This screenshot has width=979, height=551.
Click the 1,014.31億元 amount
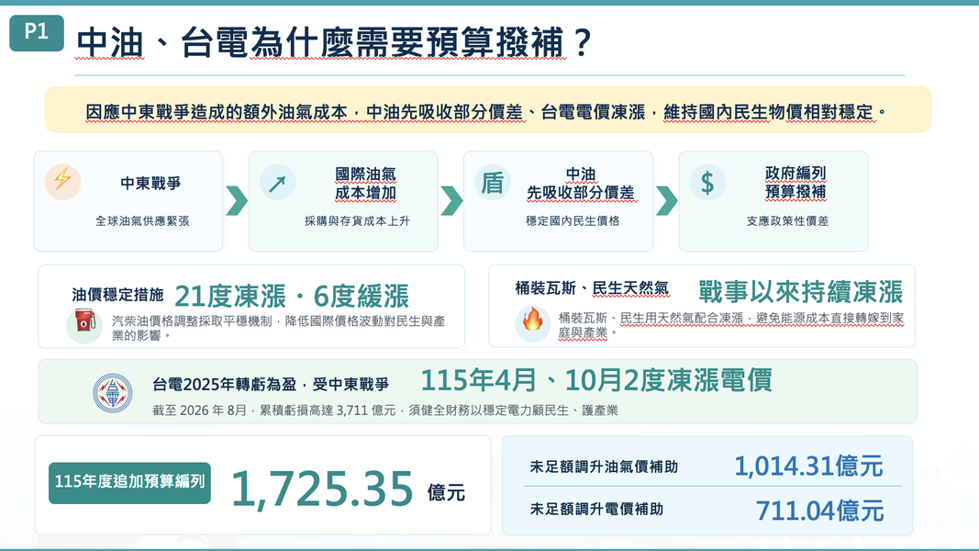point(808,466)
